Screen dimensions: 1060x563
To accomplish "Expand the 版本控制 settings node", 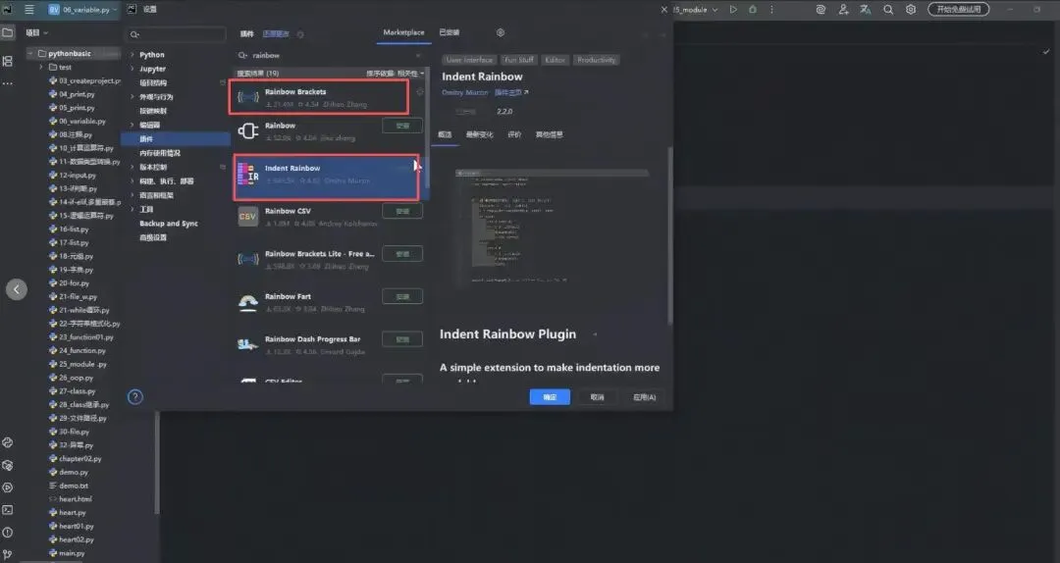I will pos(132,167).
